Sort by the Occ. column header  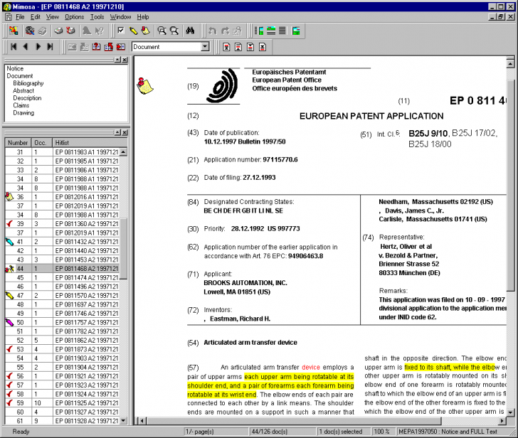42,143
